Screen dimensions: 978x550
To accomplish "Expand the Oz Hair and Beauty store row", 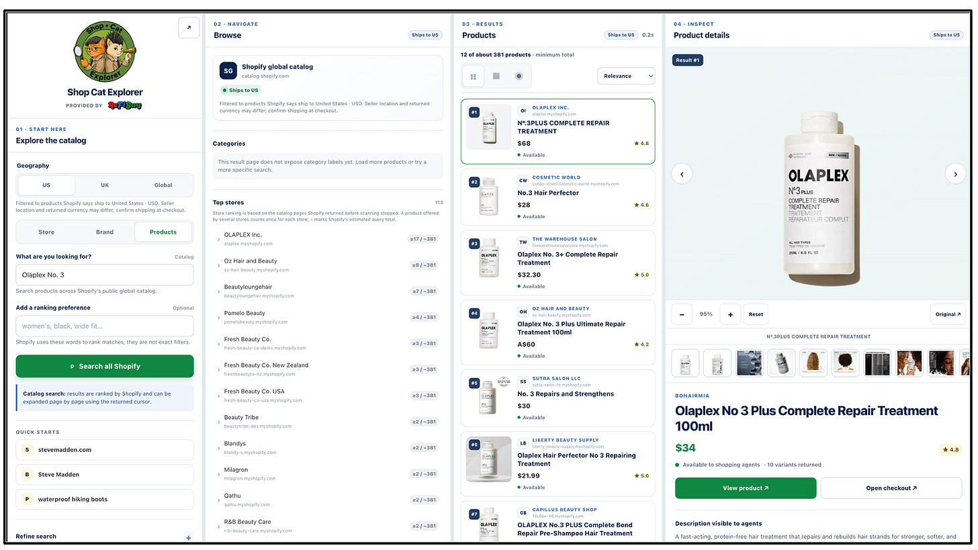I will pos(219,266).
